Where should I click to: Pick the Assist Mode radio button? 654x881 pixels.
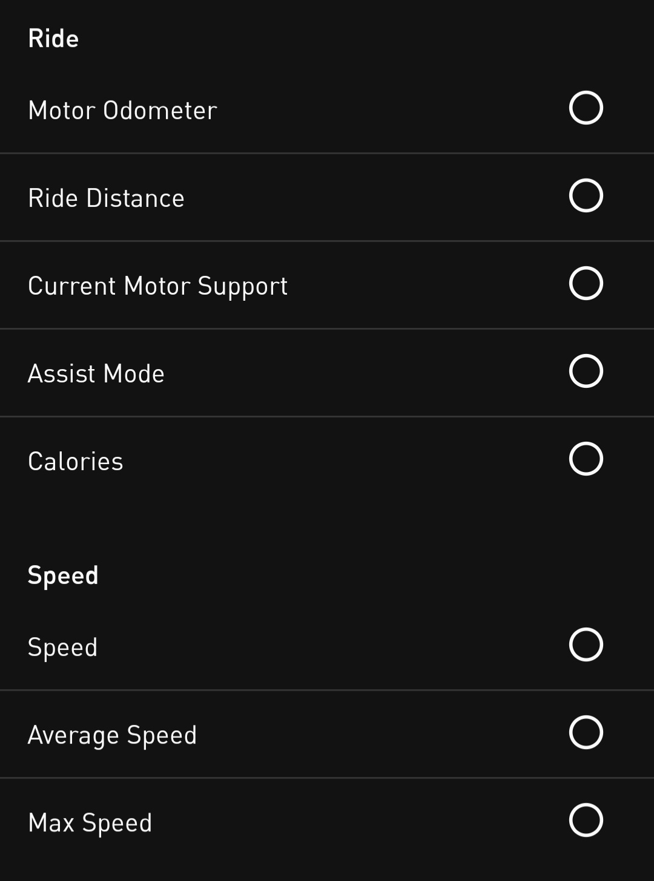pos(586,371)
